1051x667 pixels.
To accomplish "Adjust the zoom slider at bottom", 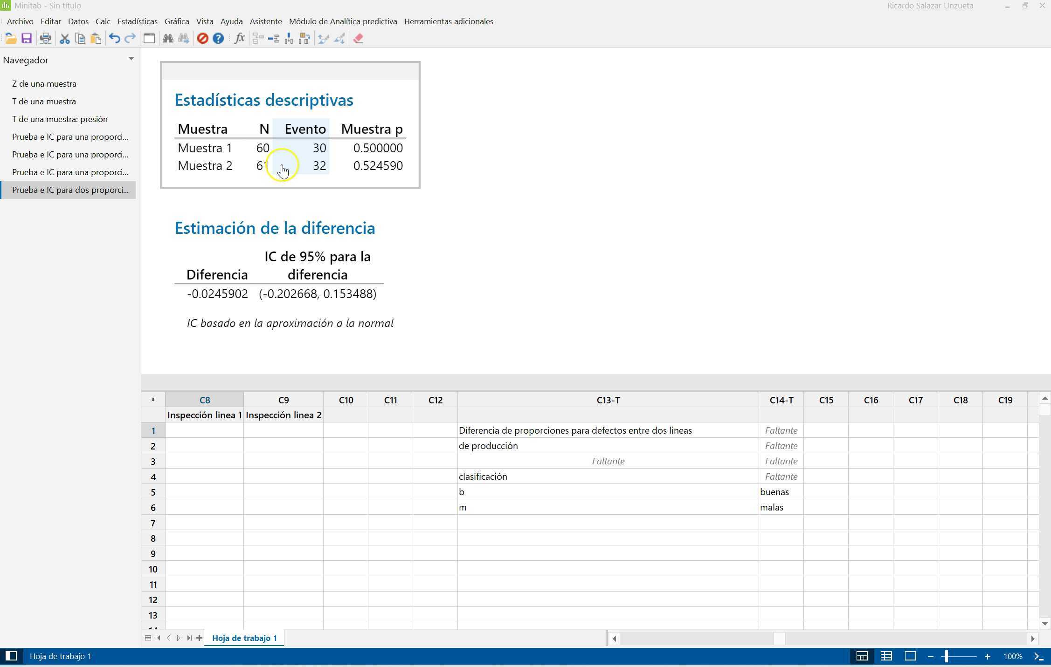I will [947, 656].
